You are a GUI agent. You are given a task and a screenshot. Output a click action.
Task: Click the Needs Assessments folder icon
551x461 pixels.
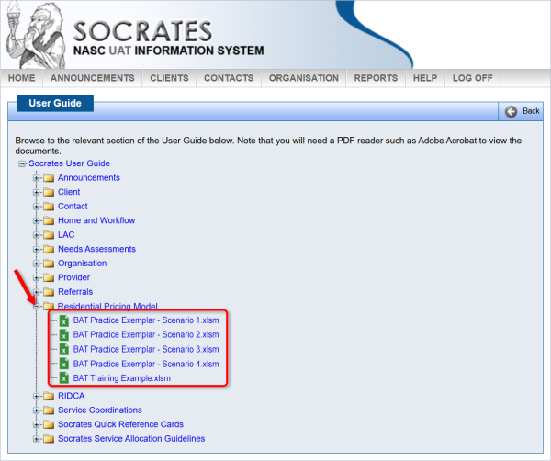49,249
